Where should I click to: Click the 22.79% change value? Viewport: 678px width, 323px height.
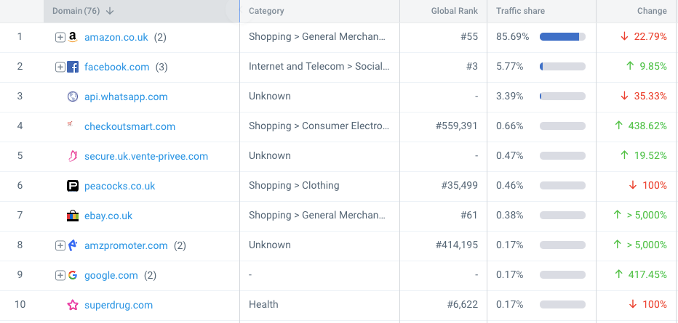[650, 37]
